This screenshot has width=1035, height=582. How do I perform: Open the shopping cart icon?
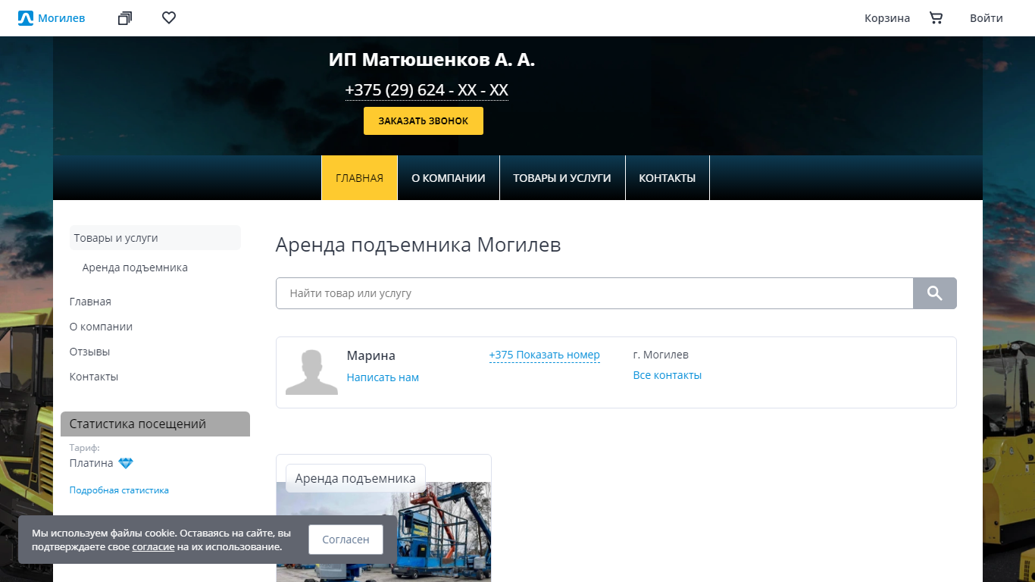coord(936,18)
